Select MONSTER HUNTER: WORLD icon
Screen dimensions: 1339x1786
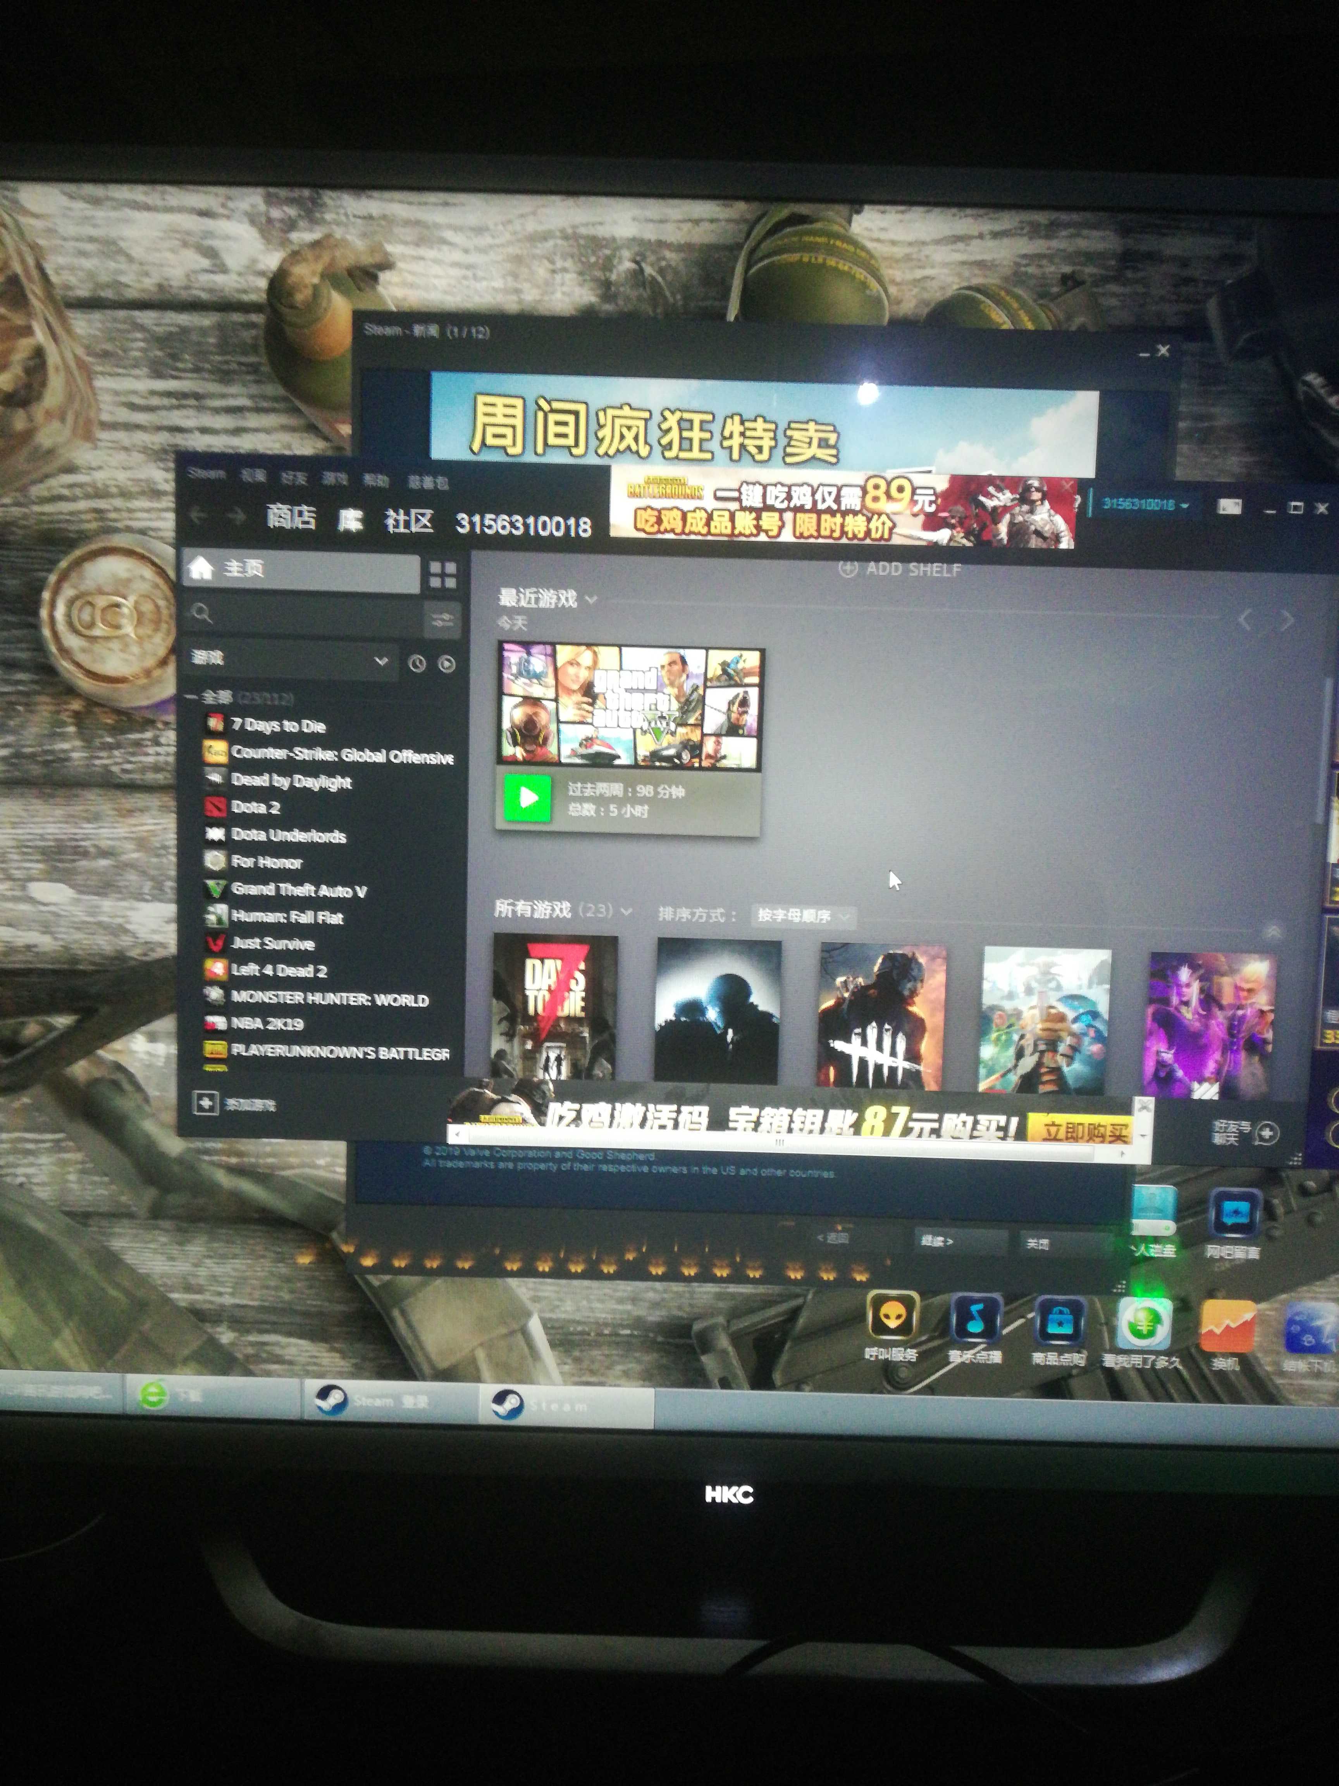click(x=215, y=996)
